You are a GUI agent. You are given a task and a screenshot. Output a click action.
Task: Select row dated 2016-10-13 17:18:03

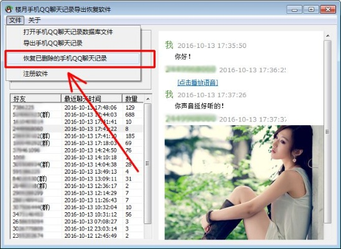click(77, 143)
